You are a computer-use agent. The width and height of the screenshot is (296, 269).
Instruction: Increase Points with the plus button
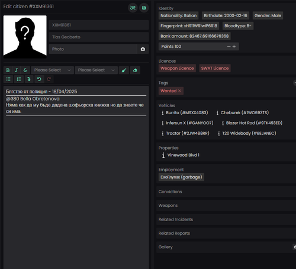pos(234,47)
